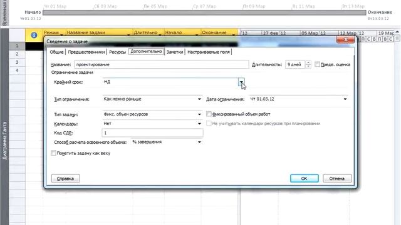Click the Диаграмма Ганта side label
Screen dimensions: 401x225
4,141
